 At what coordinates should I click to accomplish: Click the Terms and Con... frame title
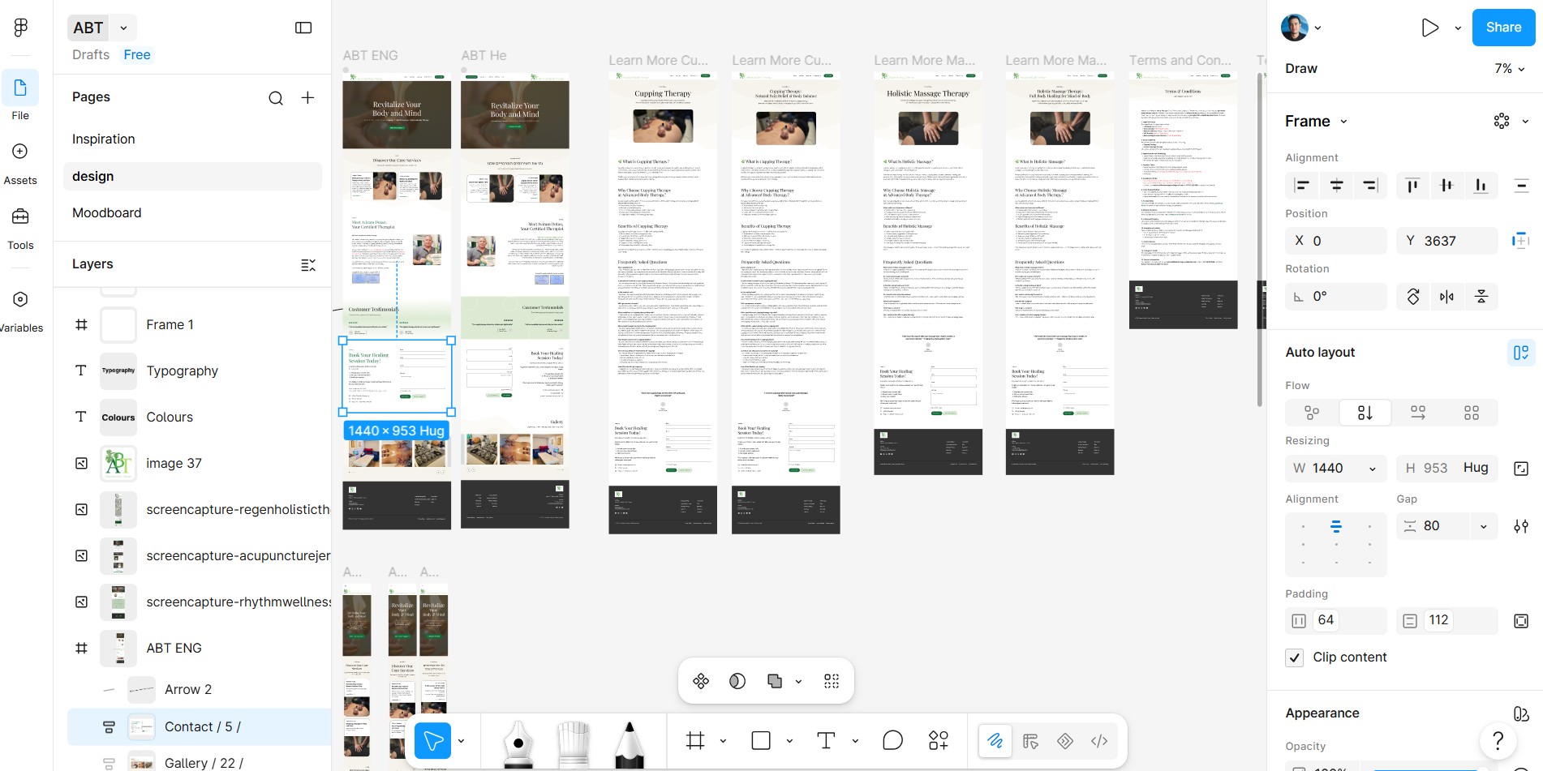(x=1180, y=61)
